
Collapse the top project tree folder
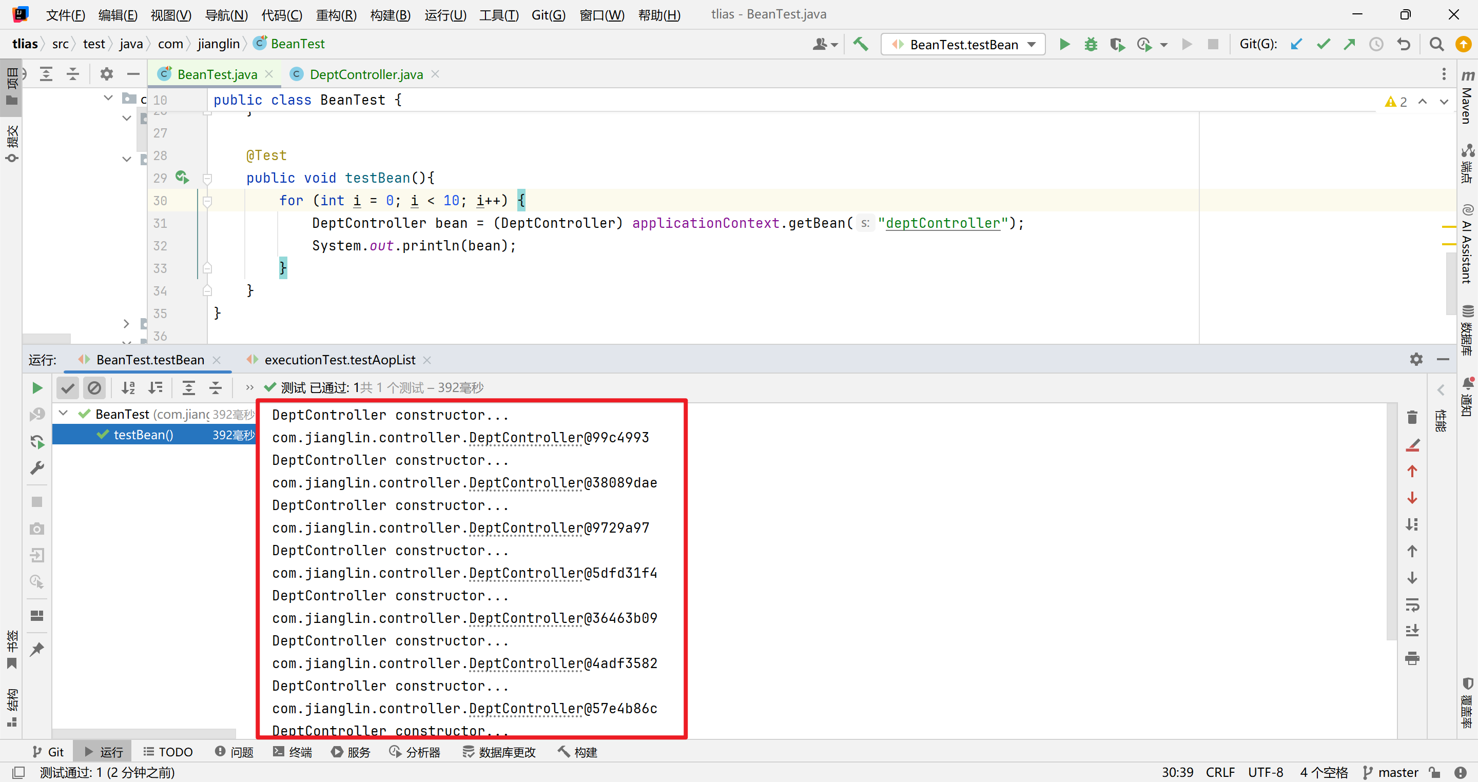[x=108, y=97]
